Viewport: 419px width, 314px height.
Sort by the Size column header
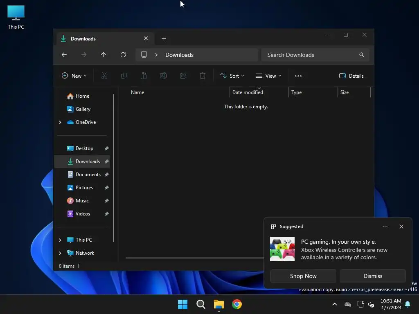click(354, 92)
